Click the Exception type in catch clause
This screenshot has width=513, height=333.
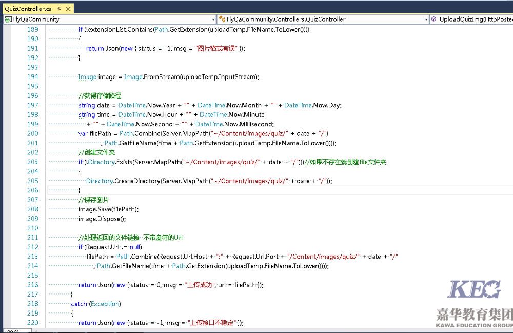coord(105,304)
